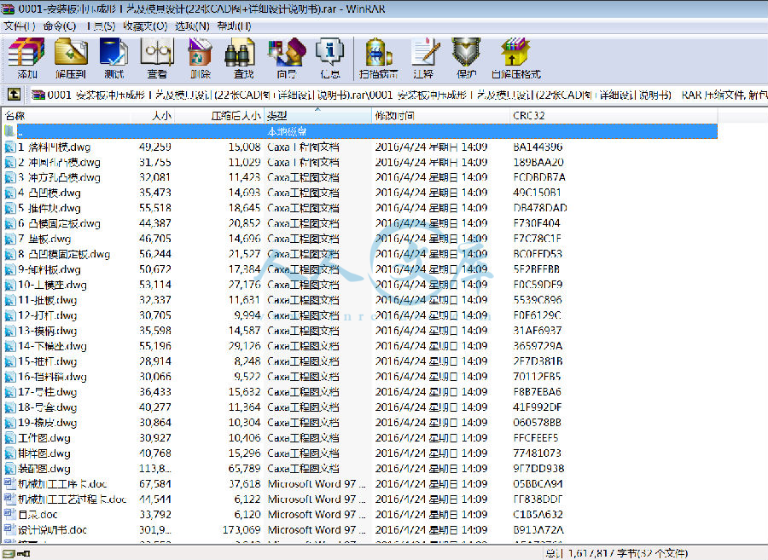The width and height of the screenshot is (768, 560).
Task: Sort by the Packed size (压缩后大小) header
Action: pos(219,116)
